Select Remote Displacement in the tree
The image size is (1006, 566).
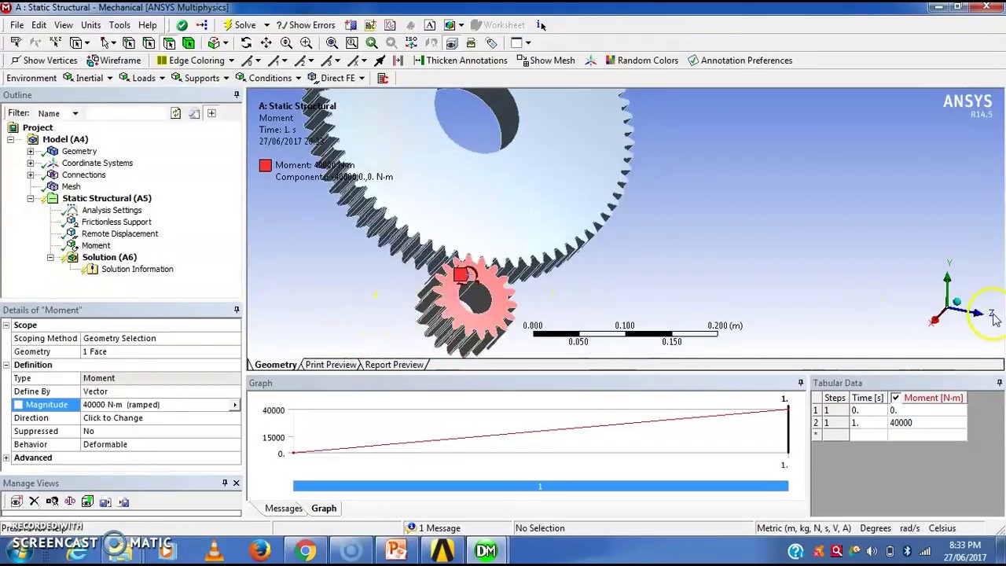(119, 233)
